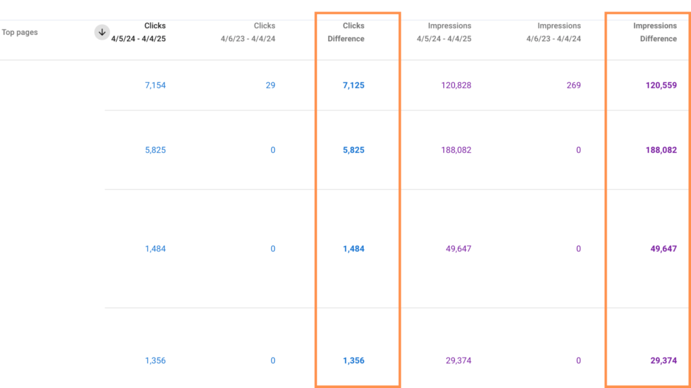Click the 120,559 impressions difference value

point(661,86)
